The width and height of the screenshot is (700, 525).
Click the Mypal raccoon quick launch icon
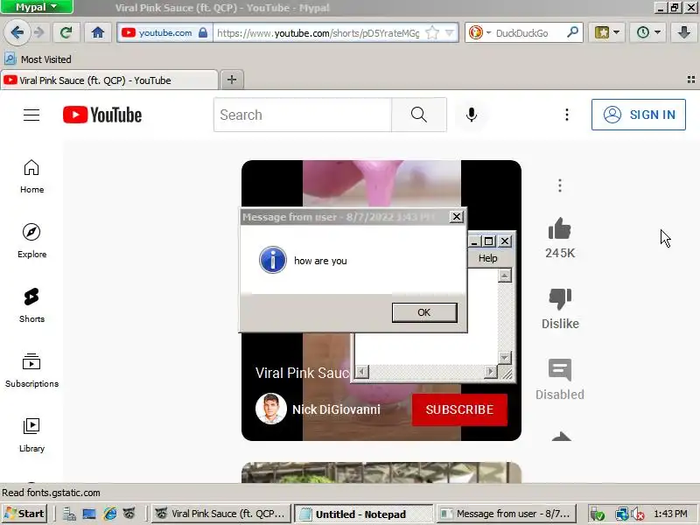tap(129, 514)
